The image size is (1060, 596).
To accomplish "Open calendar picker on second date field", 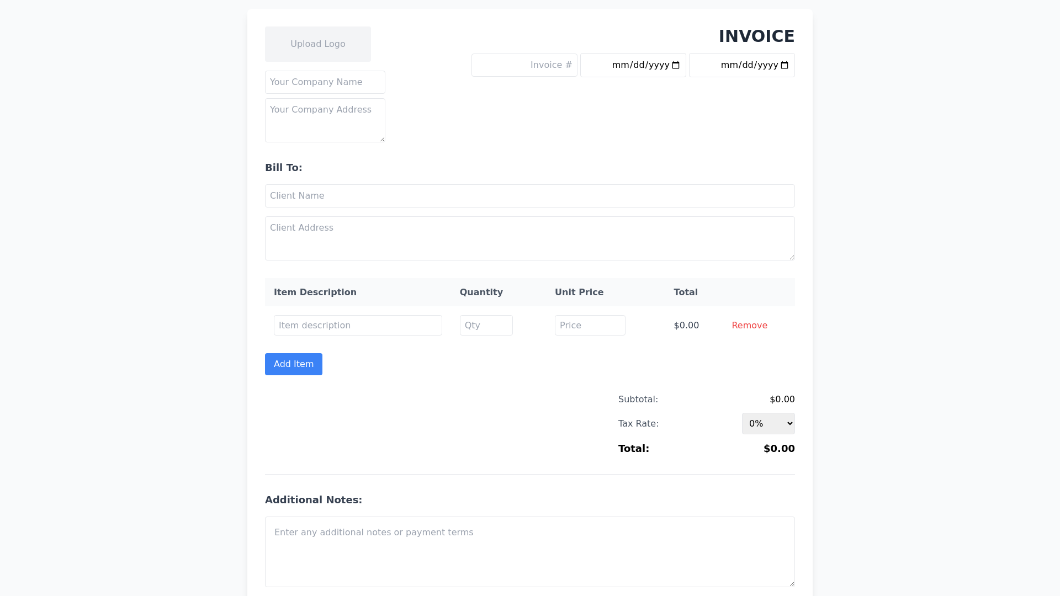I will [785, 65].
